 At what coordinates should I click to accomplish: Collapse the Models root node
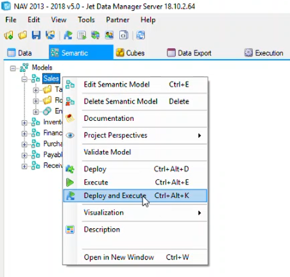pyautogui.click(x=13, y=68)
